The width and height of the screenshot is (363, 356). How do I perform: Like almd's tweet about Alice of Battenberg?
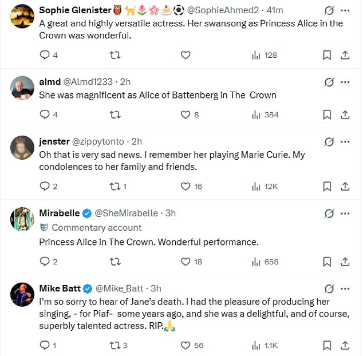(x=185, y=114)
